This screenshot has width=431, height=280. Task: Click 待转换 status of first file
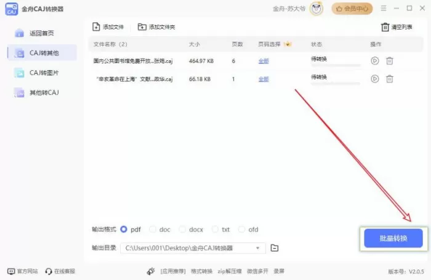pyautogui.click(x=319, y=59)
